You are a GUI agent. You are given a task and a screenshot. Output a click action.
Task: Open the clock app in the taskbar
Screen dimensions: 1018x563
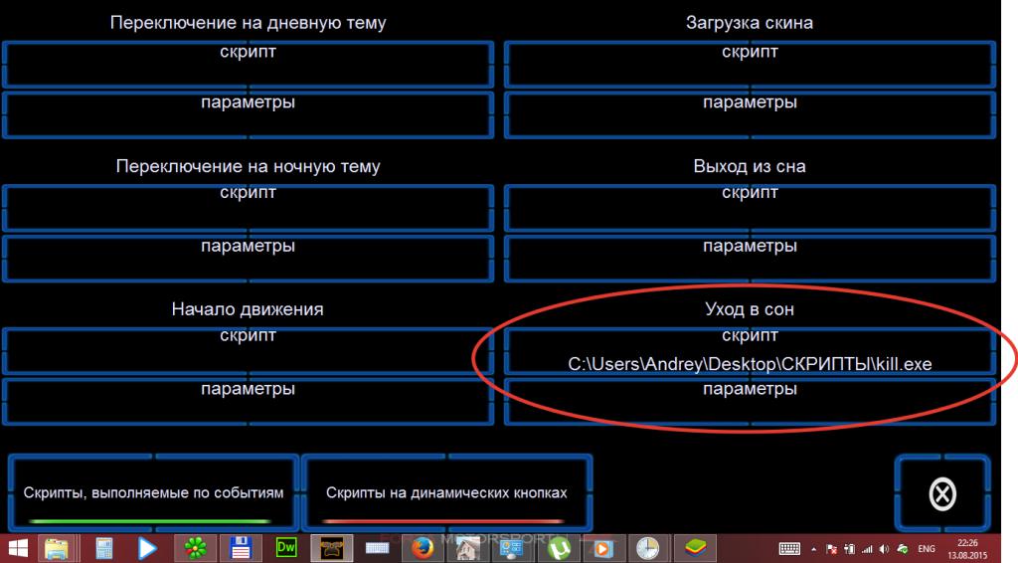(x=648, y=549)
